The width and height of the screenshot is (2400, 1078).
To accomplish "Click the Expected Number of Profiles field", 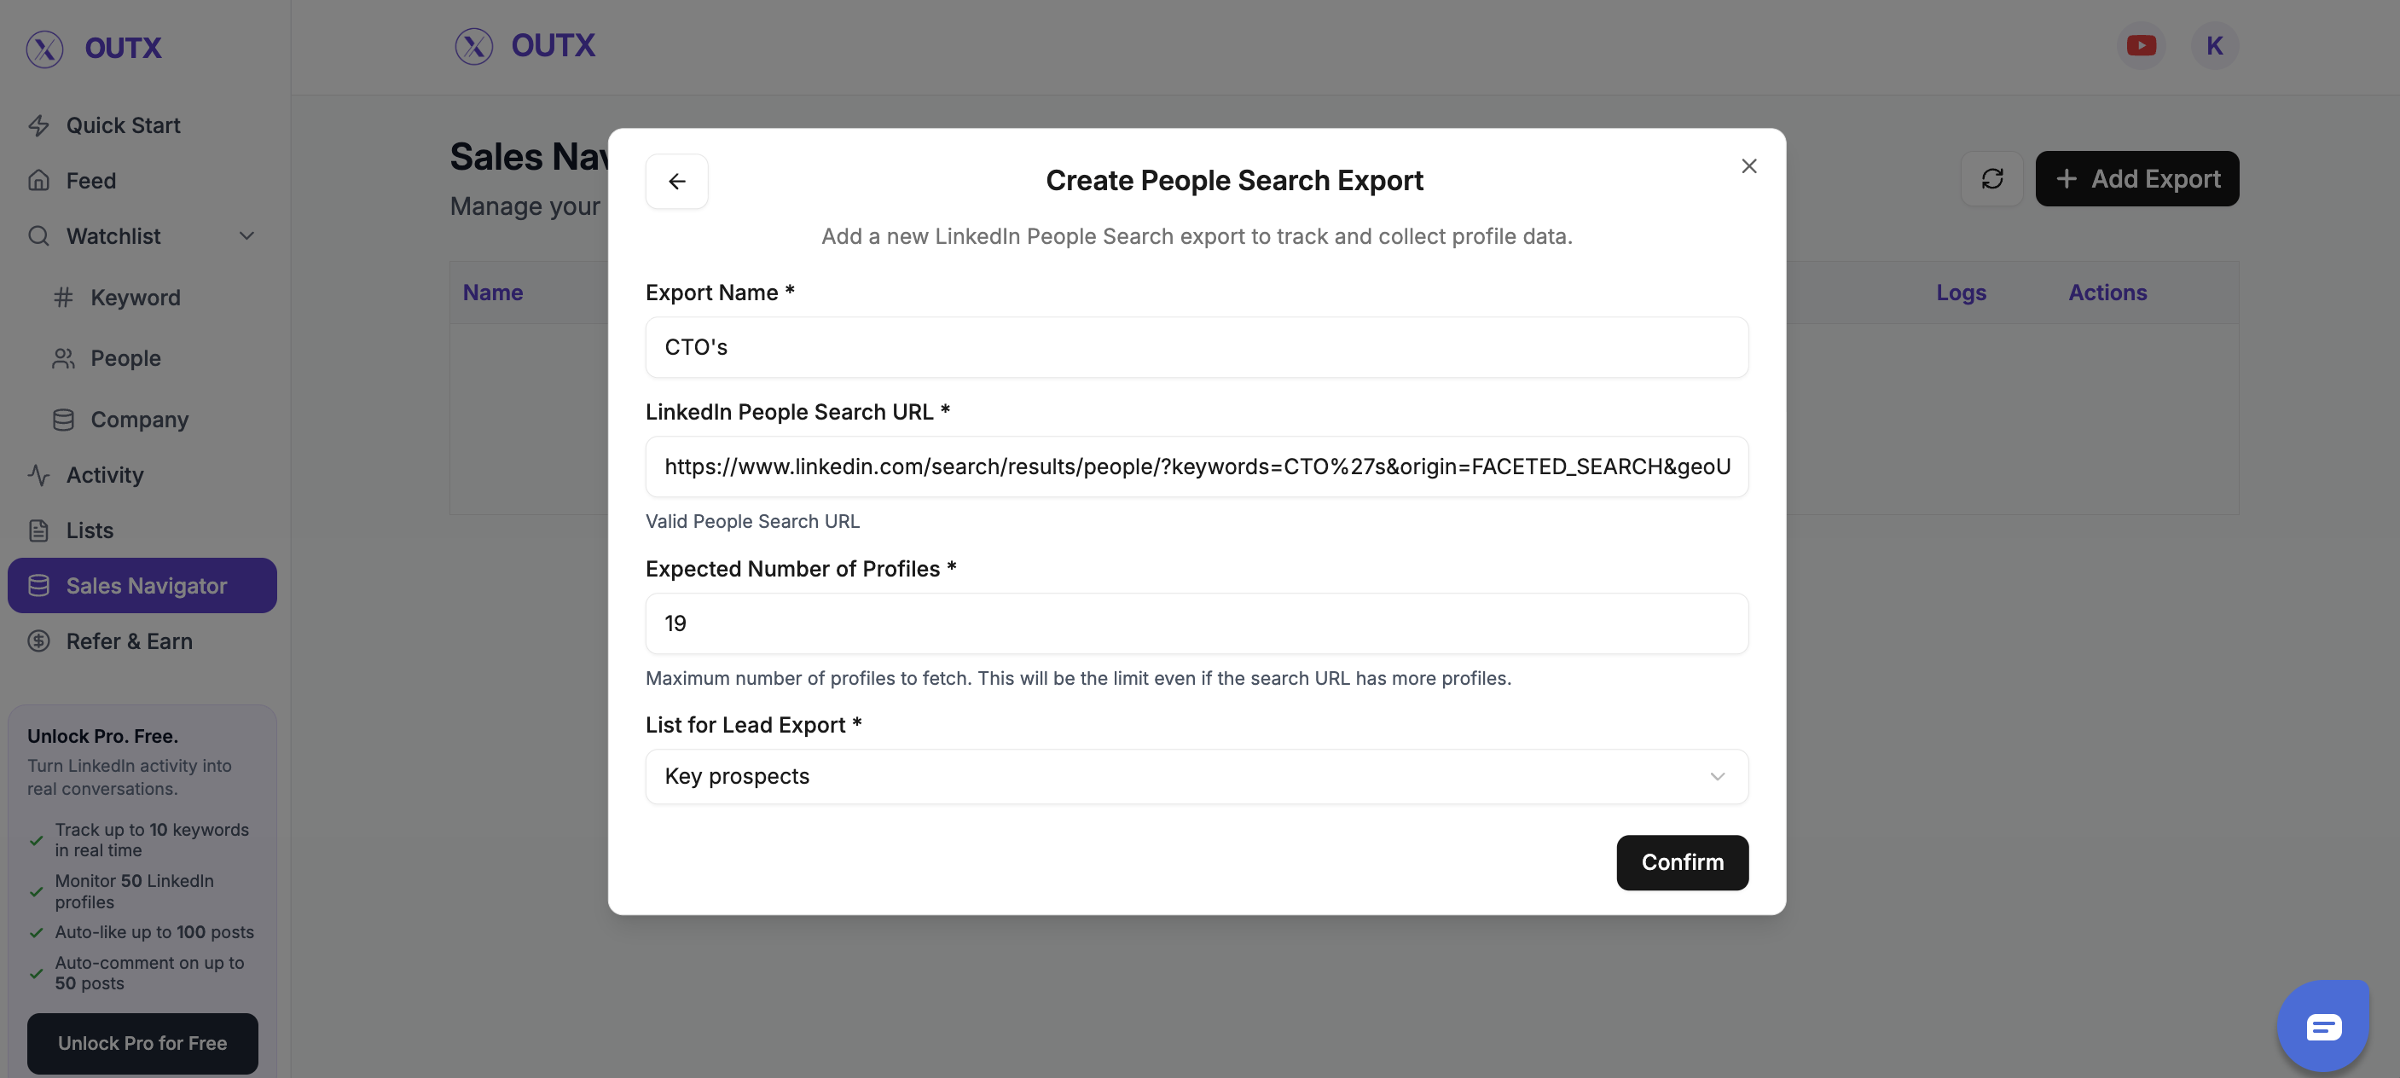I will [x=1197, y=623].
